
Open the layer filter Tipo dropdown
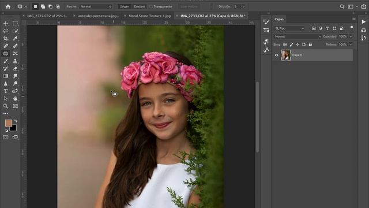click(289, 28)
